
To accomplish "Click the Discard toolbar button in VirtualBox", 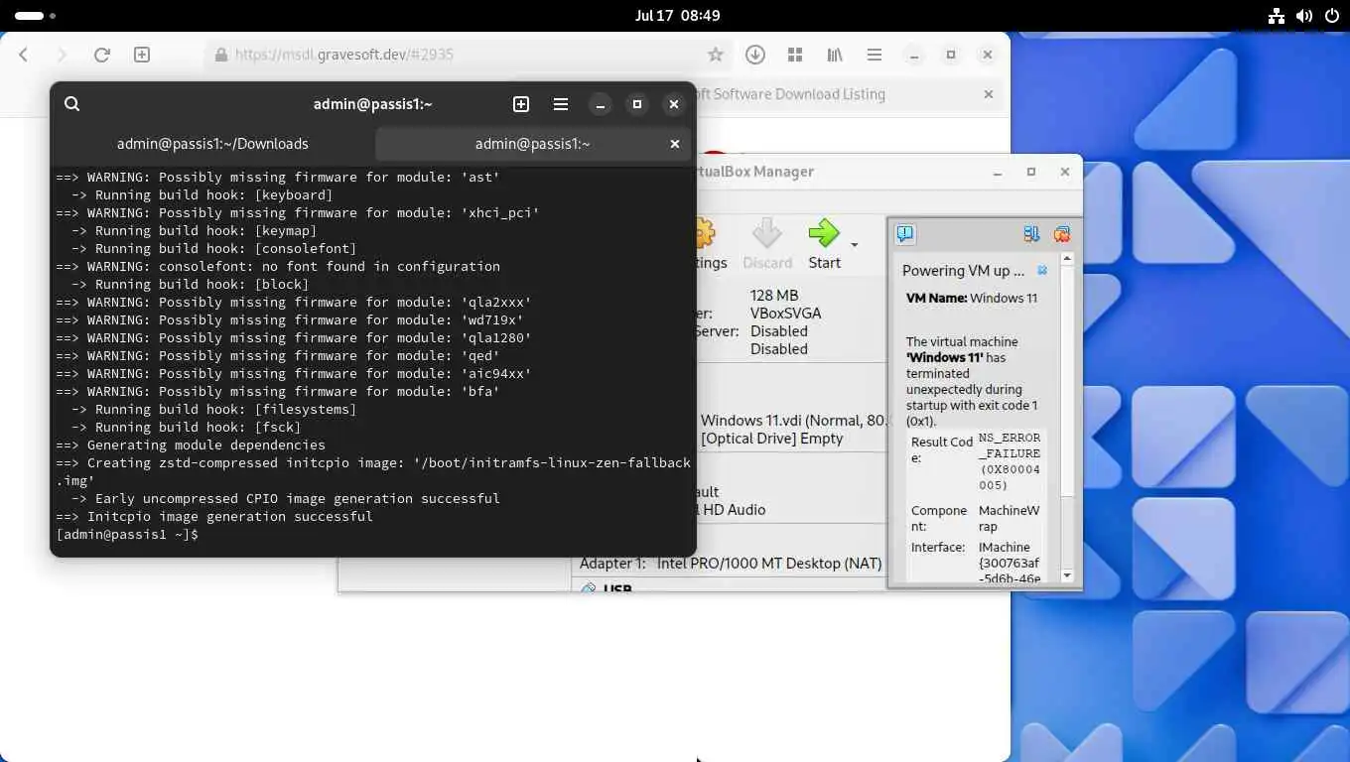I will (767, 244).
